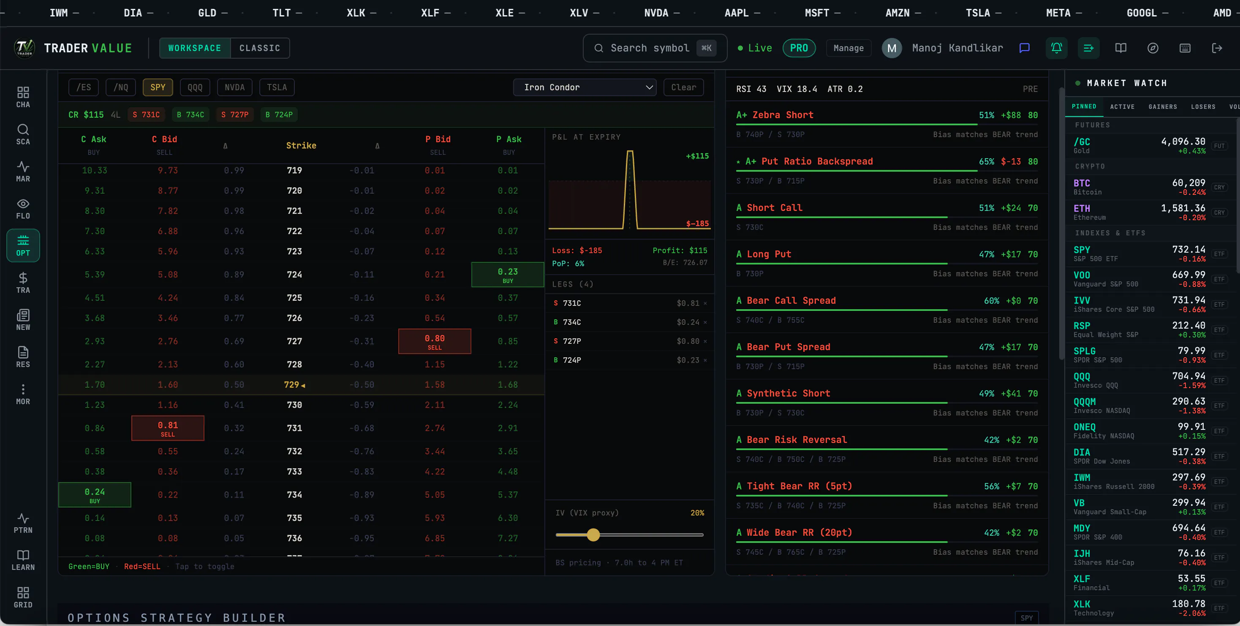The image size is (1240, 626).
Task: Open the TRA trade sidebar icon
Action: click(x=23, y=283)
